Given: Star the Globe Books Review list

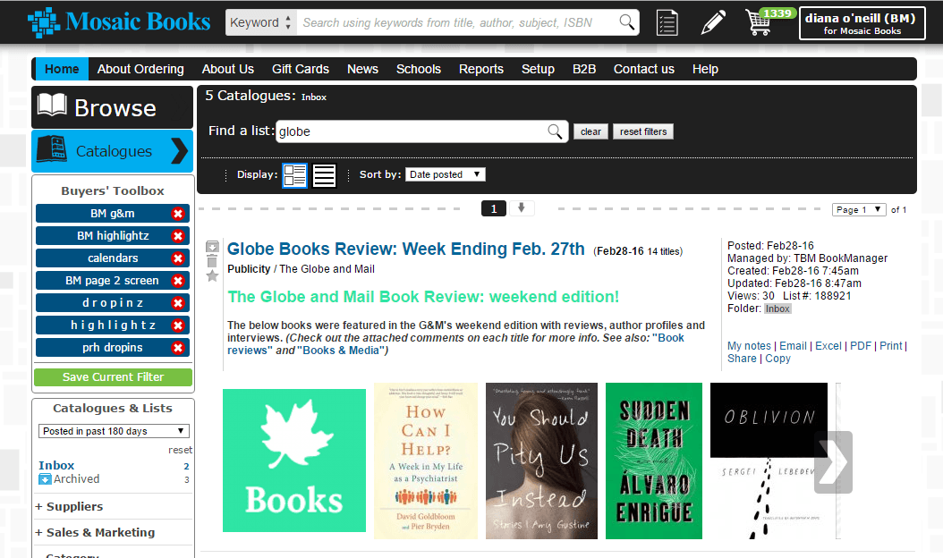Looking at the screenshot, I should tap(212, 276).
